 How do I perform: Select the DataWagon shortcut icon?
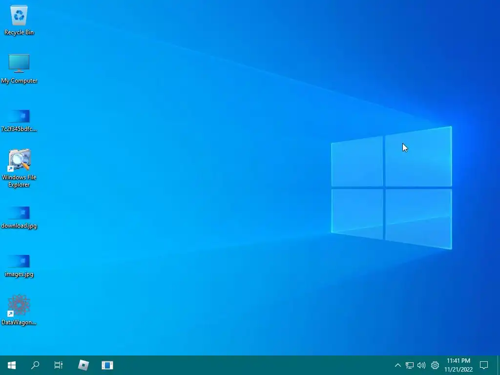[19, 310]
